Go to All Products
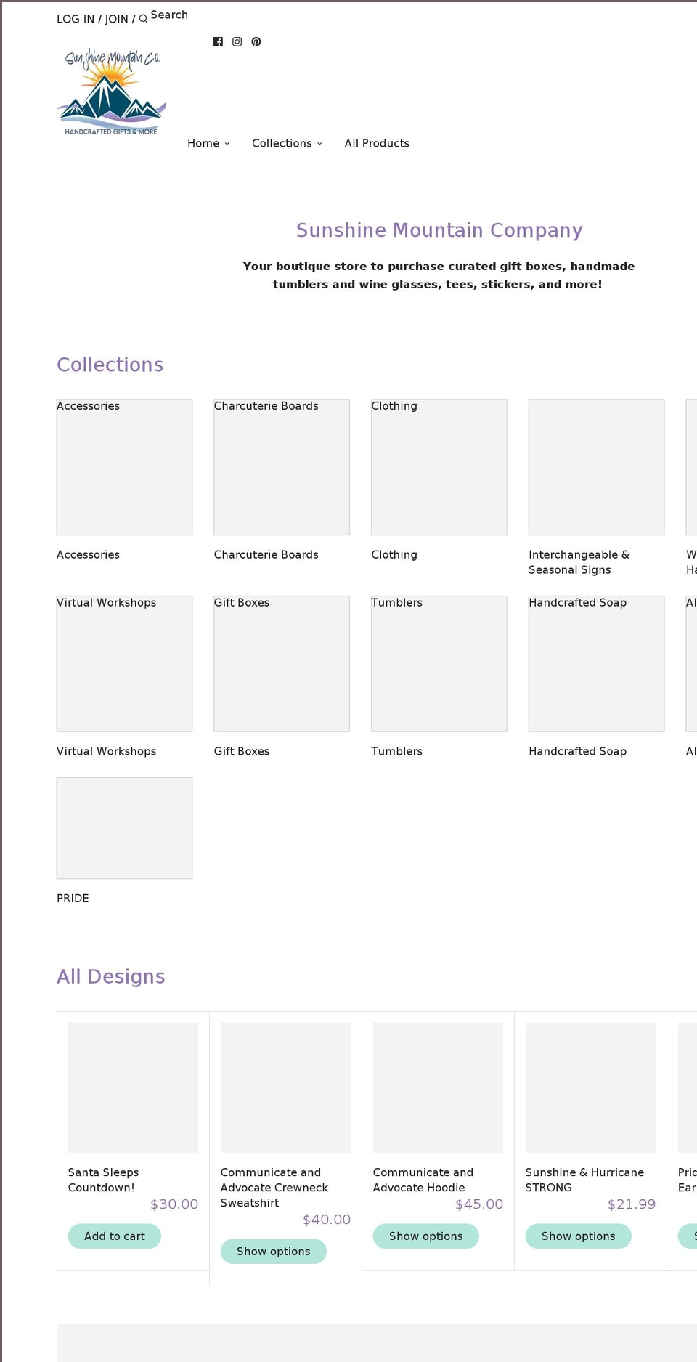The height and width of the screenshot is (1362, 697). point(377,144)
